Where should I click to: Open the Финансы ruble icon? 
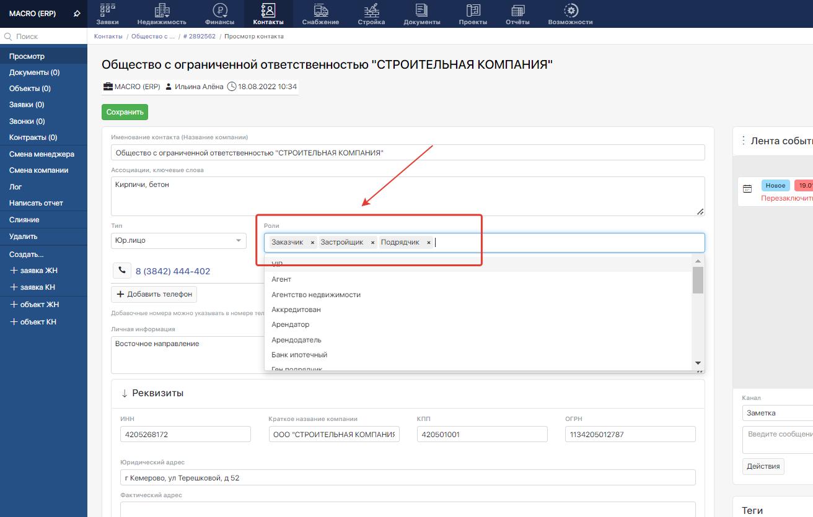(219, 10)
